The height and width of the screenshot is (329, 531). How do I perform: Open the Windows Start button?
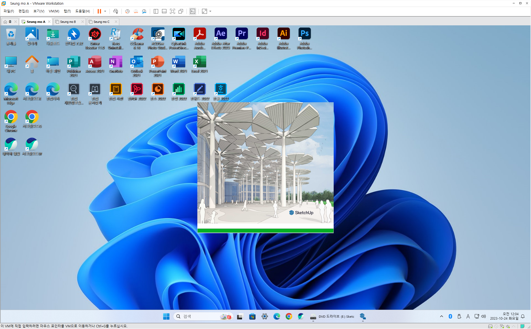coord(166,316)
